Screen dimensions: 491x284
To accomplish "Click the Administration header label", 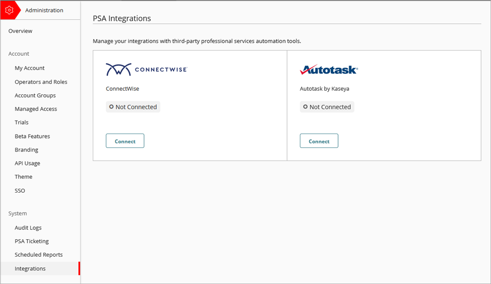I will 44,10.
